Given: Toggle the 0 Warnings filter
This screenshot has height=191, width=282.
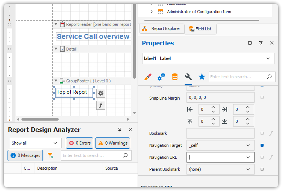Looking at the screenshot, I should point(112,143).
